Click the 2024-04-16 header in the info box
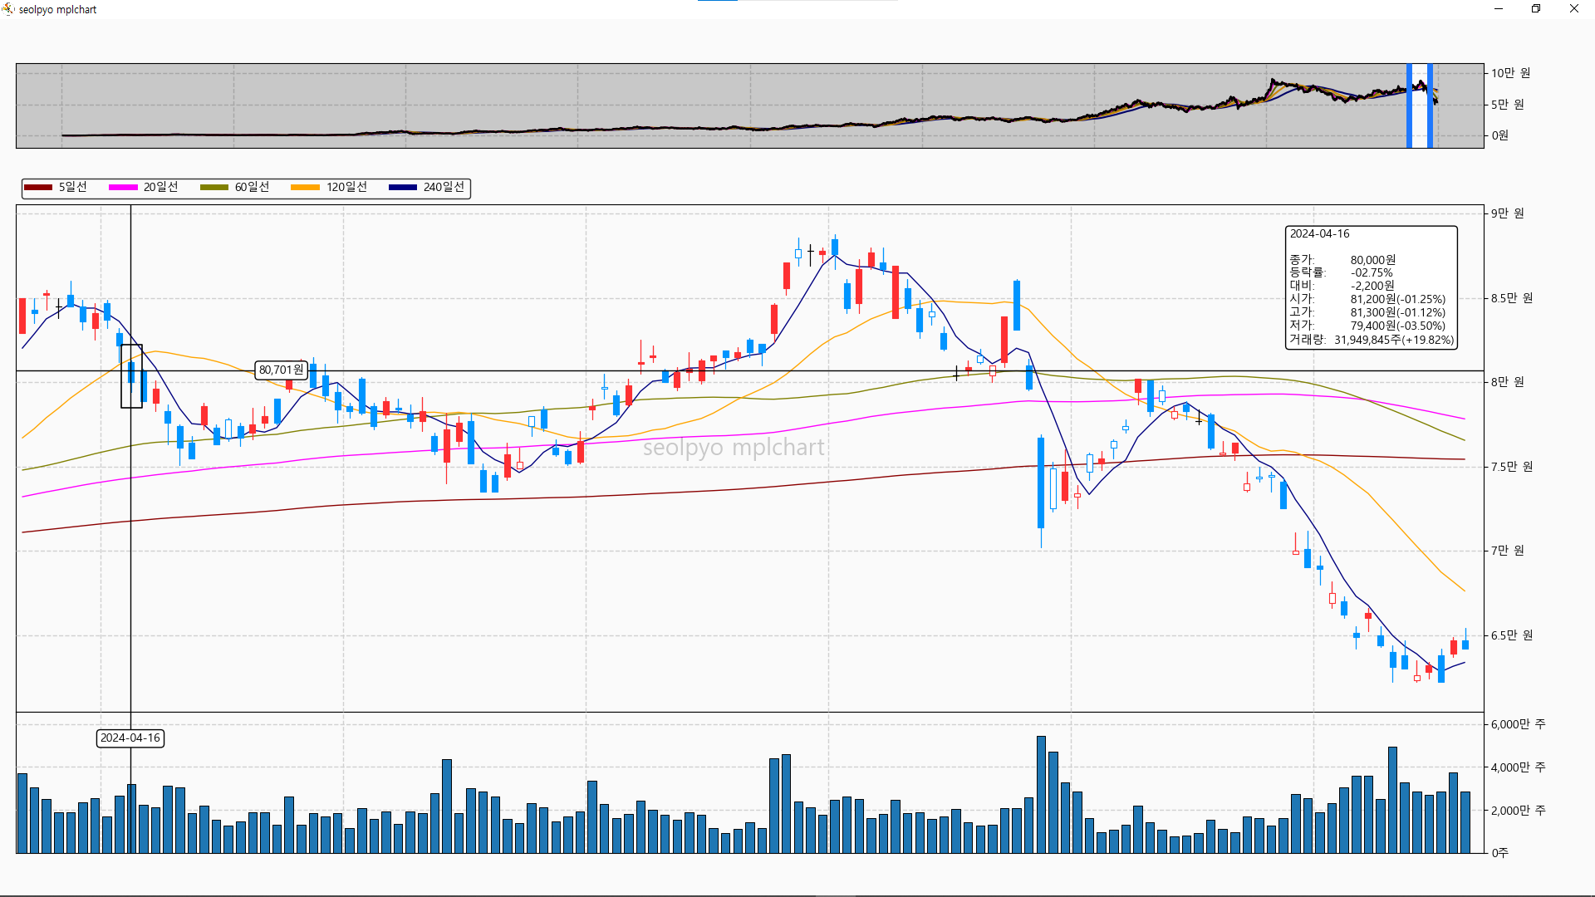 click(1319, 234)
